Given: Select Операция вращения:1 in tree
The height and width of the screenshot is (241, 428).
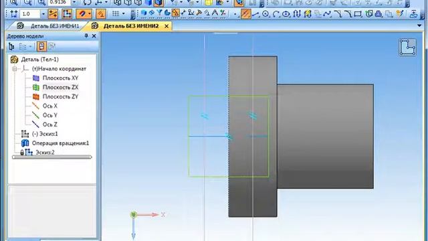Looking at the screenshot, I should coord(60,143).
